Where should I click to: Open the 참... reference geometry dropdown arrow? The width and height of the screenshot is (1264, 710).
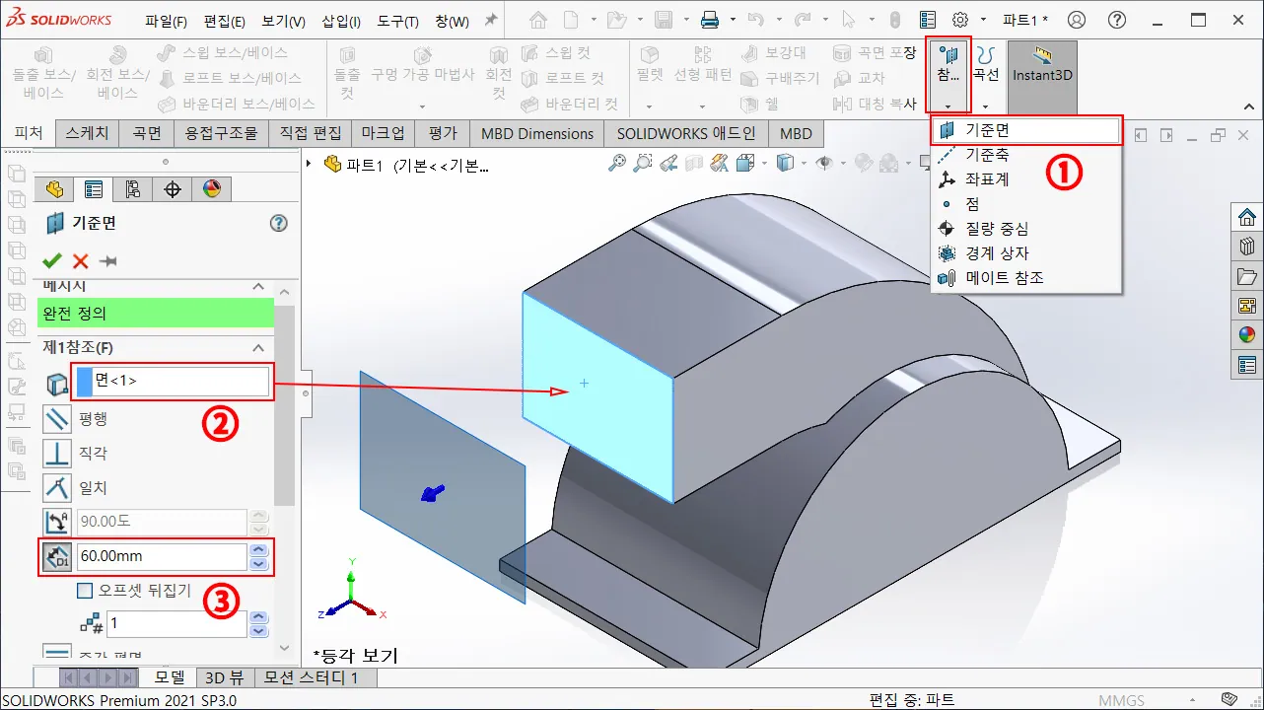[948, 106]
